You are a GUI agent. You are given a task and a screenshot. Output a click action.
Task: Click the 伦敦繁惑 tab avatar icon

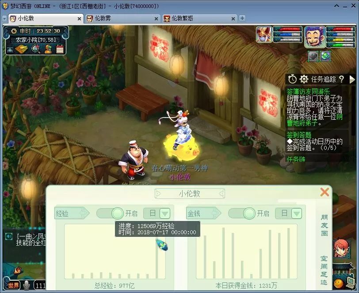pos(167,18)
